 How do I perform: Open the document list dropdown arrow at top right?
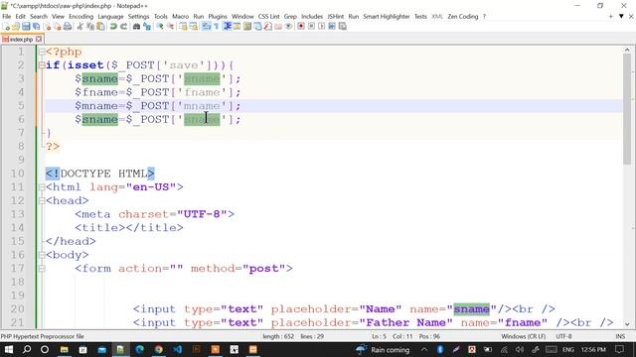point(621,16)
